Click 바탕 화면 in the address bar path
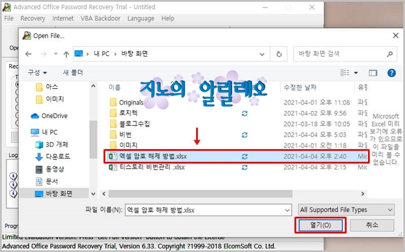 135,54
